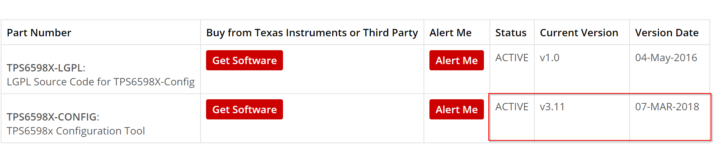Click the Buy from Texas Instruments header
This screenshot has height=148, width=715.
pos(312,33)
